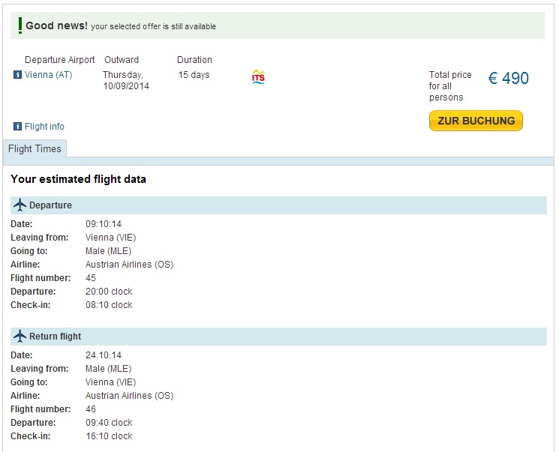This screenshot has height=452, width=559.
Task: Click the green exclamation mark icon
Action: pyautogui.click(x=20, y=25)
